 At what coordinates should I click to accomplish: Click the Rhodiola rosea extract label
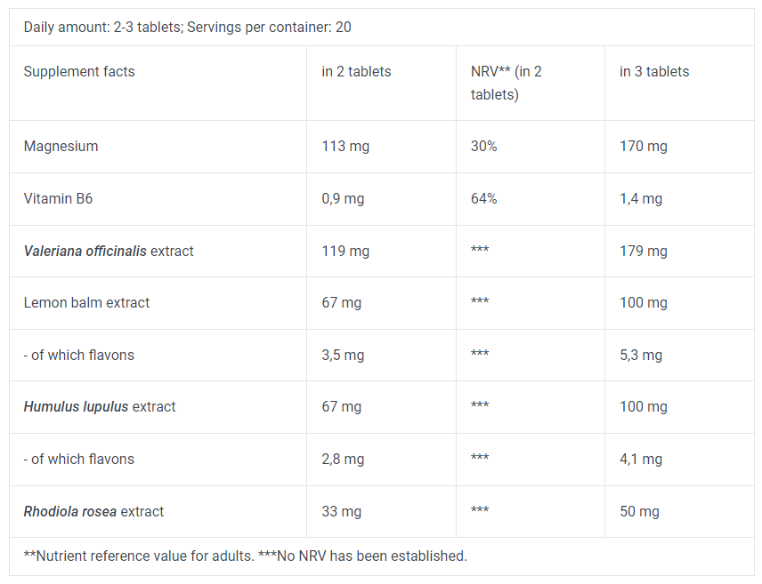click(x=93, y=511)
